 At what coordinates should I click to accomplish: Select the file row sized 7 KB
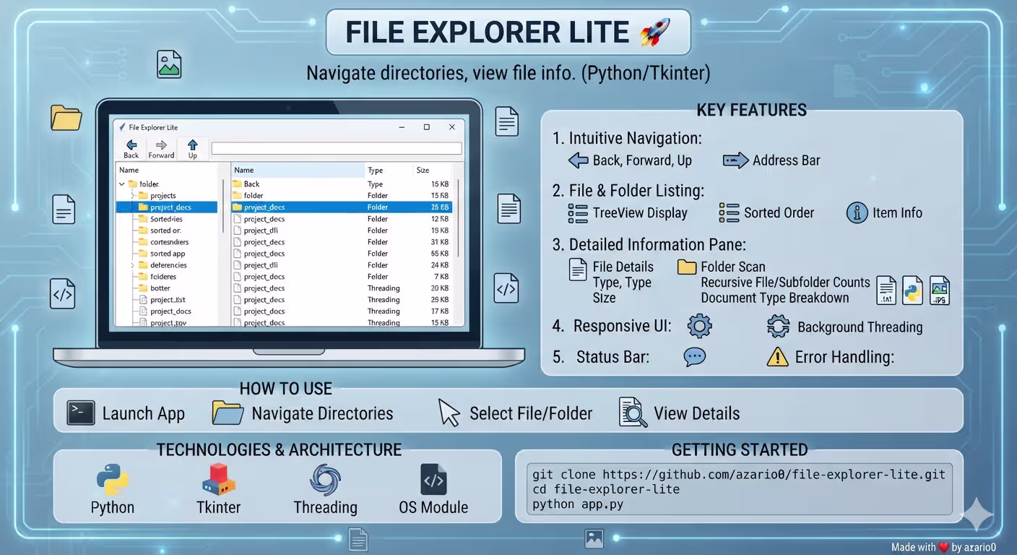(x=341, y=277)
